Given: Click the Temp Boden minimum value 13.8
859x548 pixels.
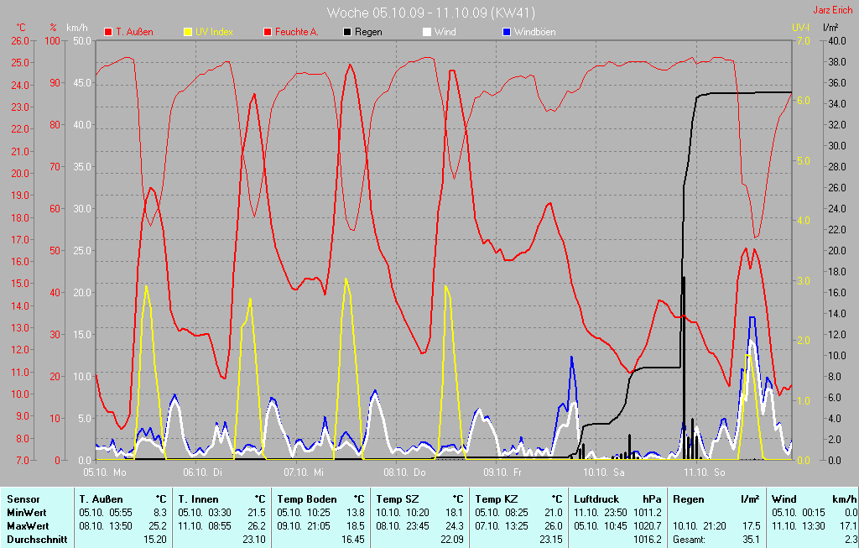Looking at the screenshot, I should (x=356, y=513).
